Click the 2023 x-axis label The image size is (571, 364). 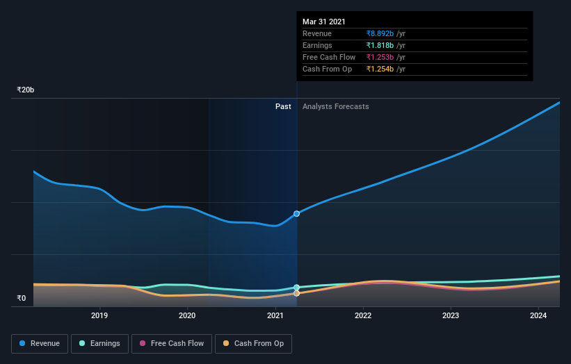click(451, 315)
